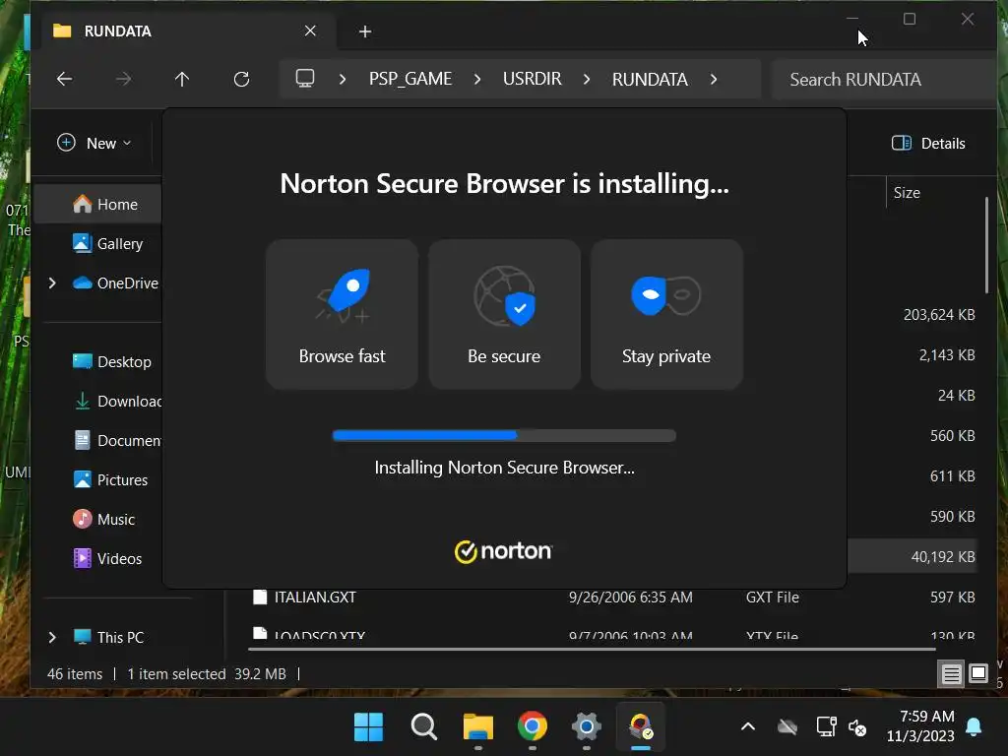Click the selected row's 40,192 KB size
Image resolution: width=1008 pixels, height=756 pixels.
(942, 557)
